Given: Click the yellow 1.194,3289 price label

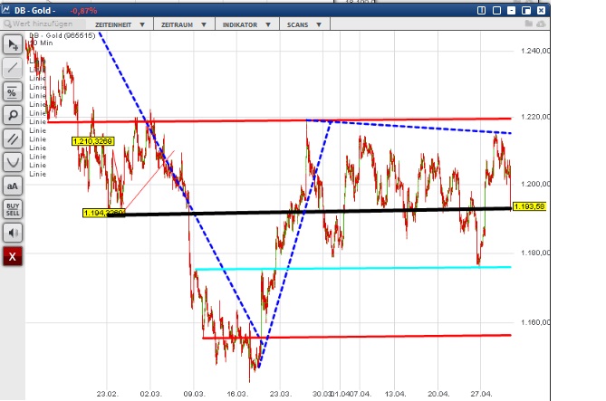Looking at the screenshot, I should pos(104,213).
